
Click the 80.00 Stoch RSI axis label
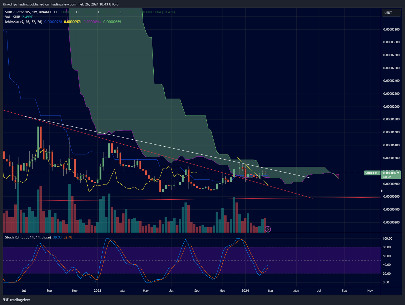coord(387,247)
